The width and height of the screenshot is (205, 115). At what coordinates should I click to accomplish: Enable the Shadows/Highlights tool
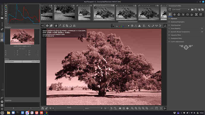click(169, 22)
